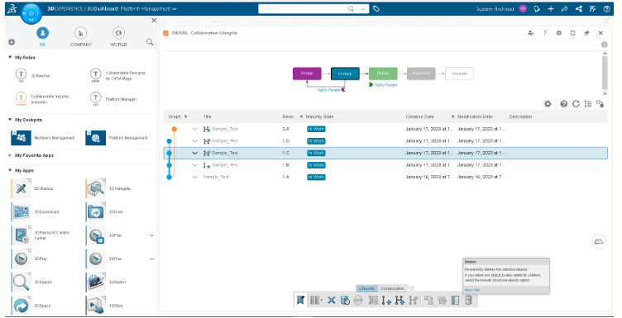Sort by the Title column header
The image size is (622, 318).
tap(207, 116)
